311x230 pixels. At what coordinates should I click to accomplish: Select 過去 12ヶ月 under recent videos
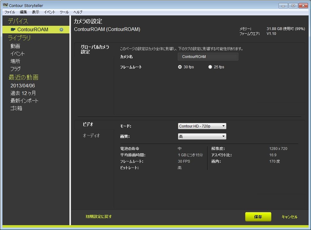click(23, 93)
